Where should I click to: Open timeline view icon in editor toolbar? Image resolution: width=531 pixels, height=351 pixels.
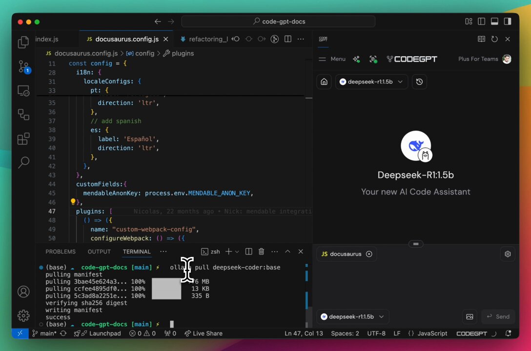point(275,39)
